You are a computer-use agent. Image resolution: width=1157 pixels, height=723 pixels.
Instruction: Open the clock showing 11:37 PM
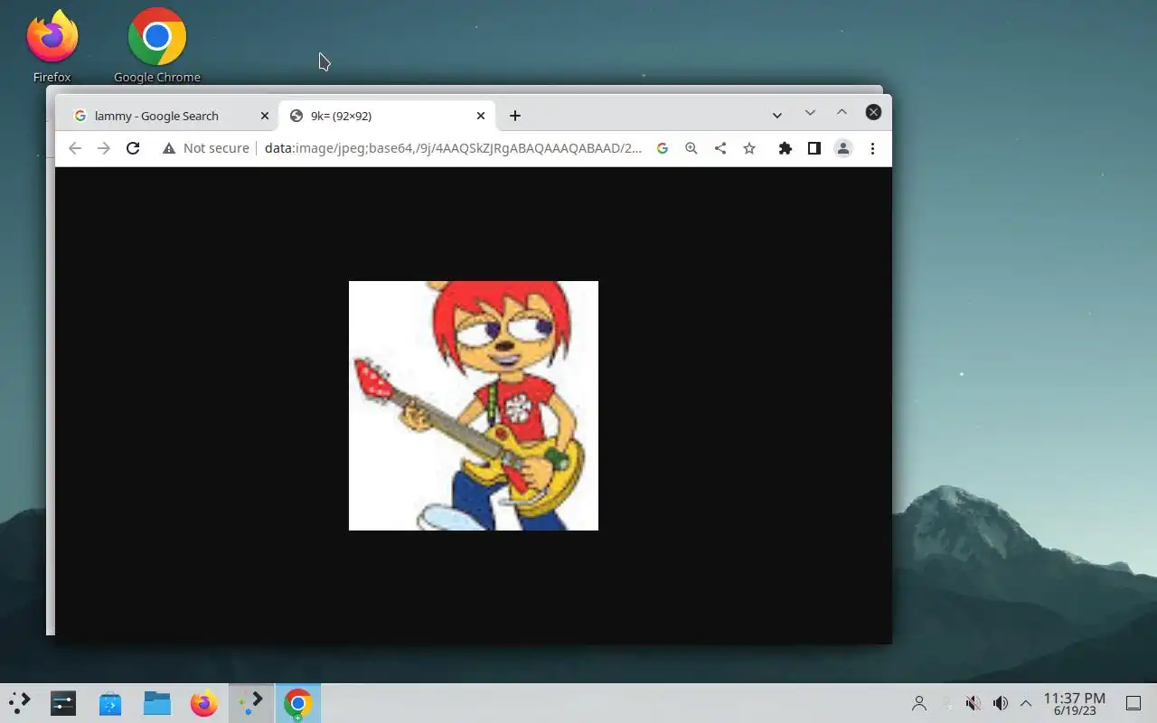pos(1075,703)
